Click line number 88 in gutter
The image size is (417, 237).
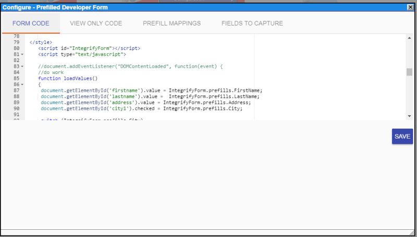tap(17, 96)
